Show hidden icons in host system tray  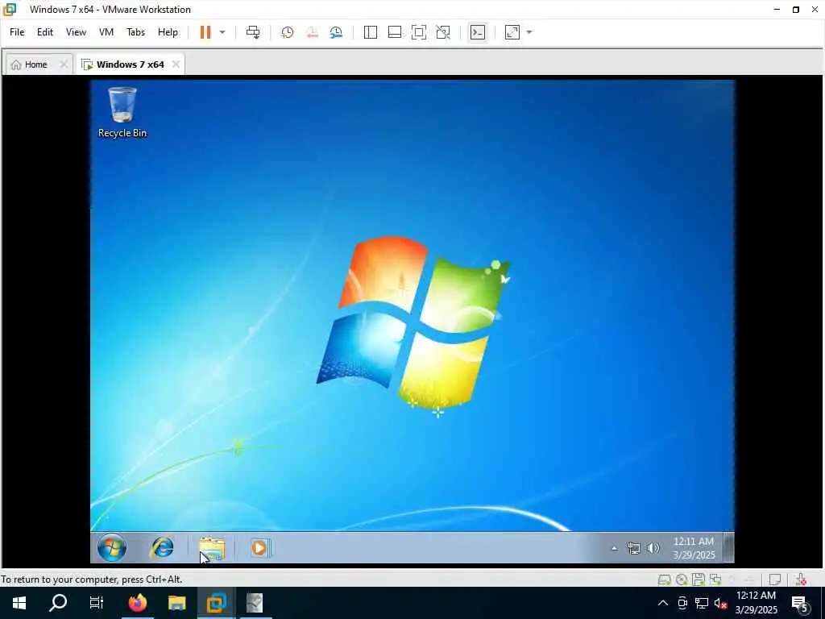coord(663,603)
